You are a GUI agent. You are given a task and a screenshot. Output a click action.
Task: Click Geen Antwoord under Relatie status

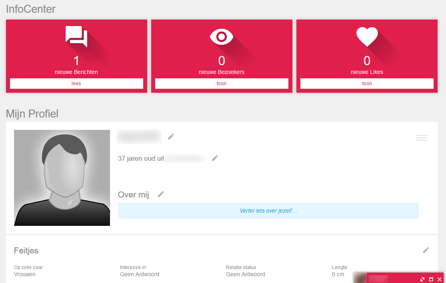pos(245,274)
